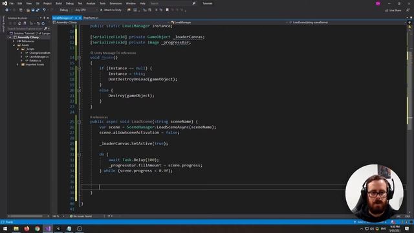The image size is (414, 233).
Task: Click the No issues found indicator
Action: (x=81, y=216)
